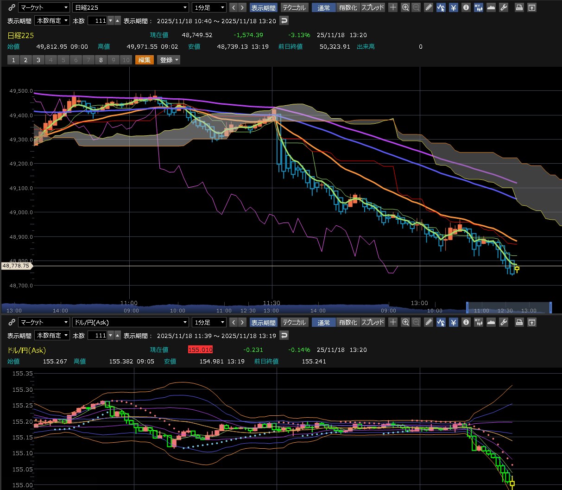Select the pencil drawing tool in top chart
The image size is (562, 490).
(x=429, y=7)
